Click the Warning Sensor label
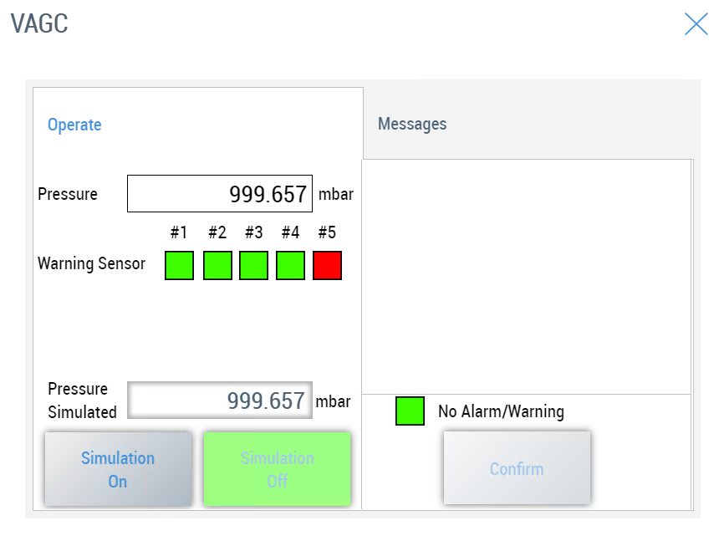 (x=91, y=264)
